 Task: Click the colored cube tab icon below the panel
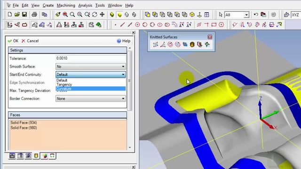[45, 156]
